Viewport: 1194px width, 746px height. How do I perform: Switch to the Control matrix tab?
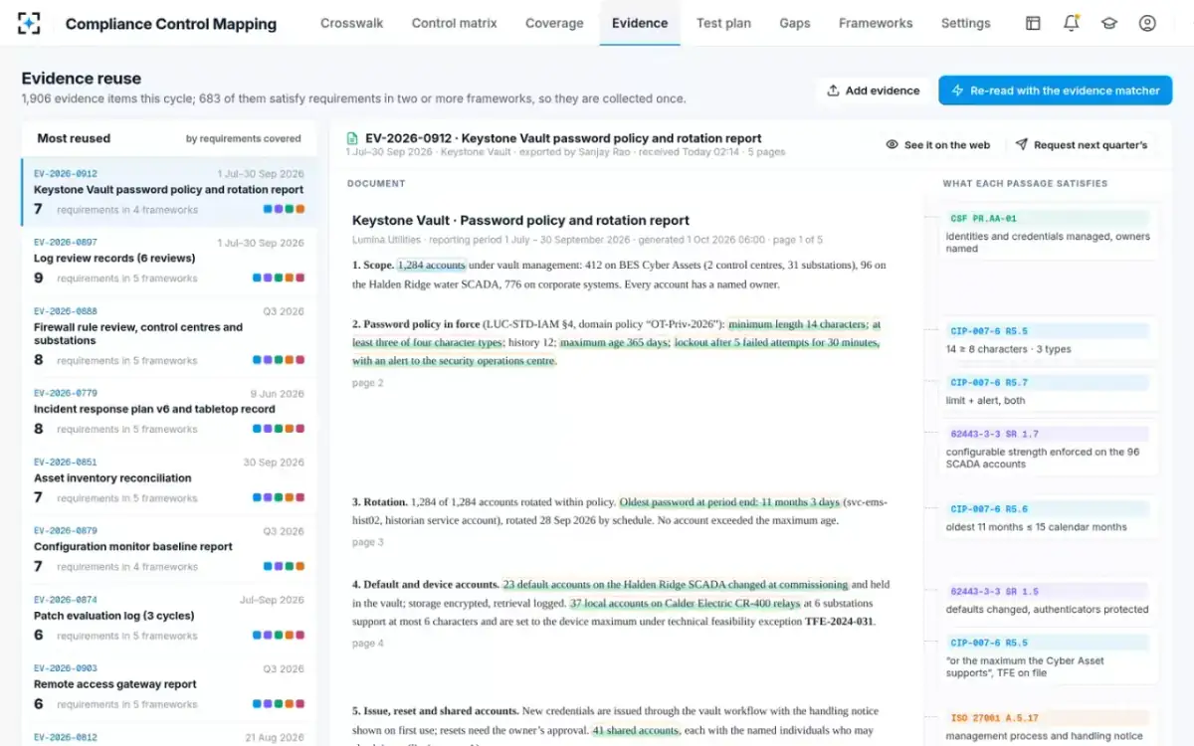[454, 23]
